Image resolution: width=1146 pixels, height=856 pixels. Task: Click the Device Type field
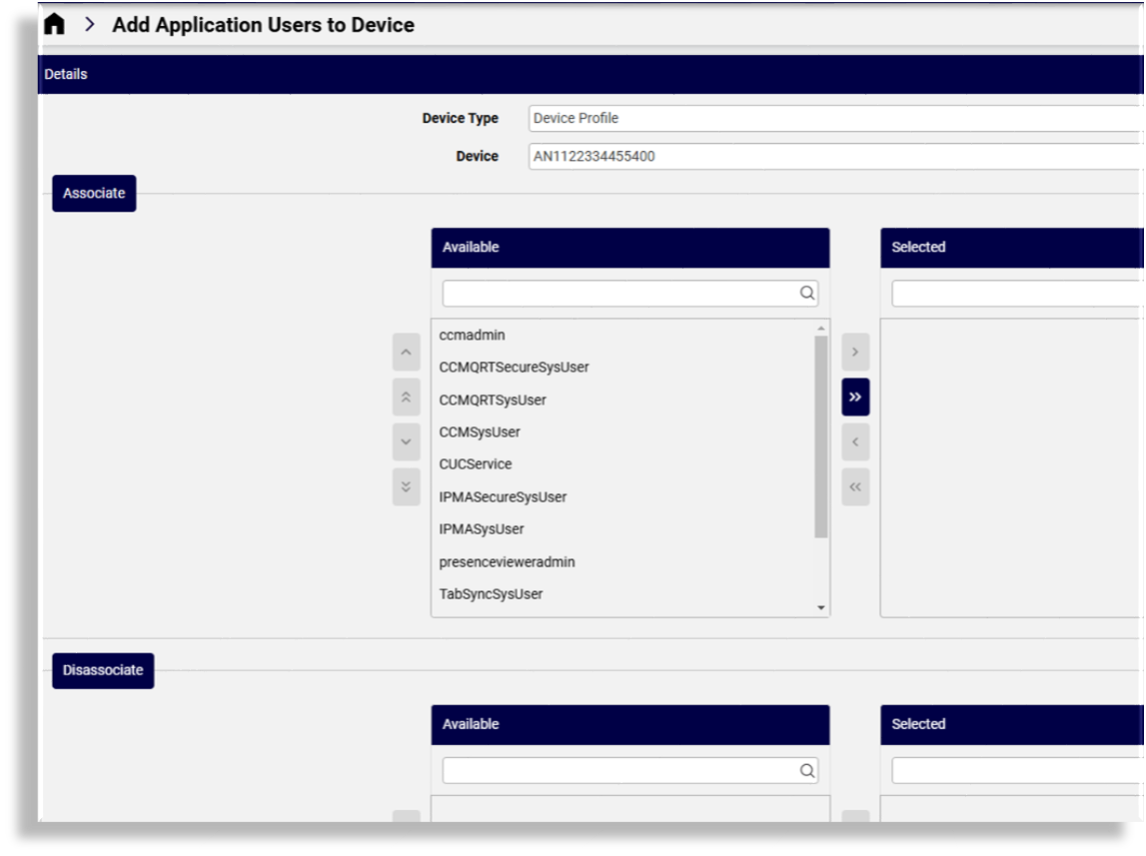point(834,118)
